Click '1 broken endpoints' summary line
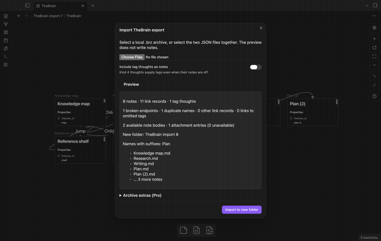 coord(188,113)
